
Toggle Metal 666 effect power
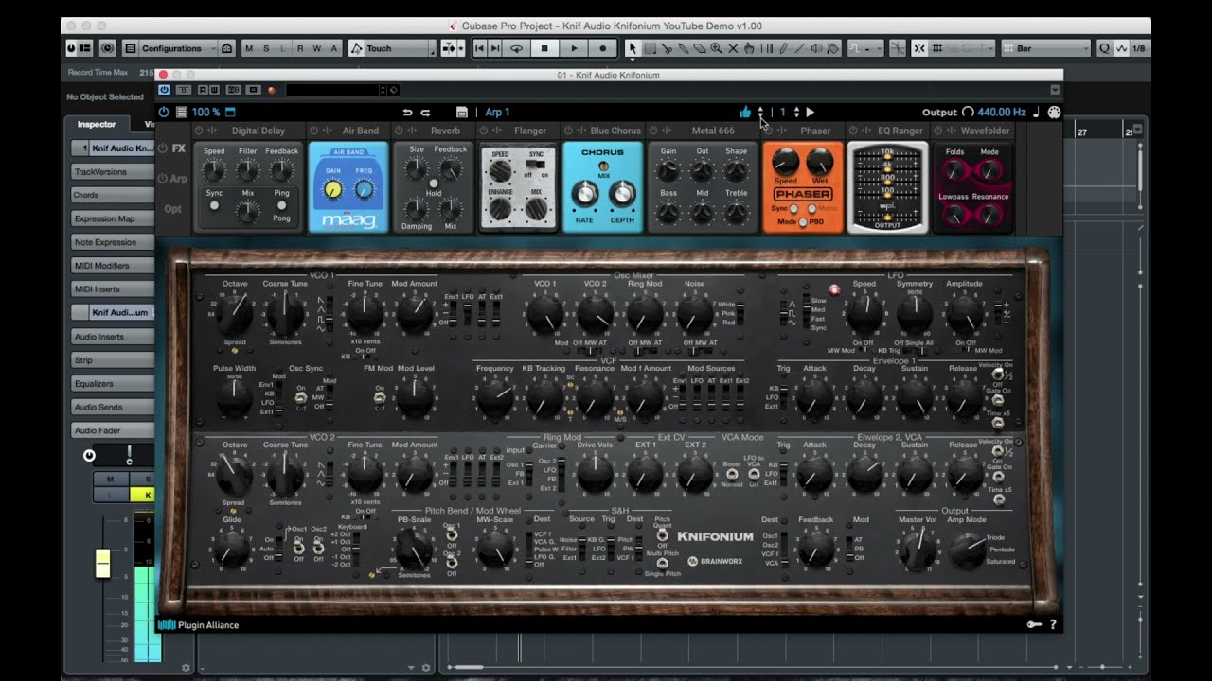pos(653,131)
